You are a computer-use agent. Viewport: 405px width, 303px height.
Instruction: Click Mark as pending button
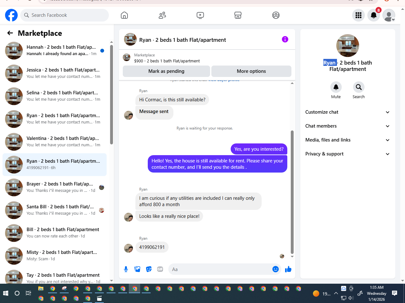[x=166, y=71]
